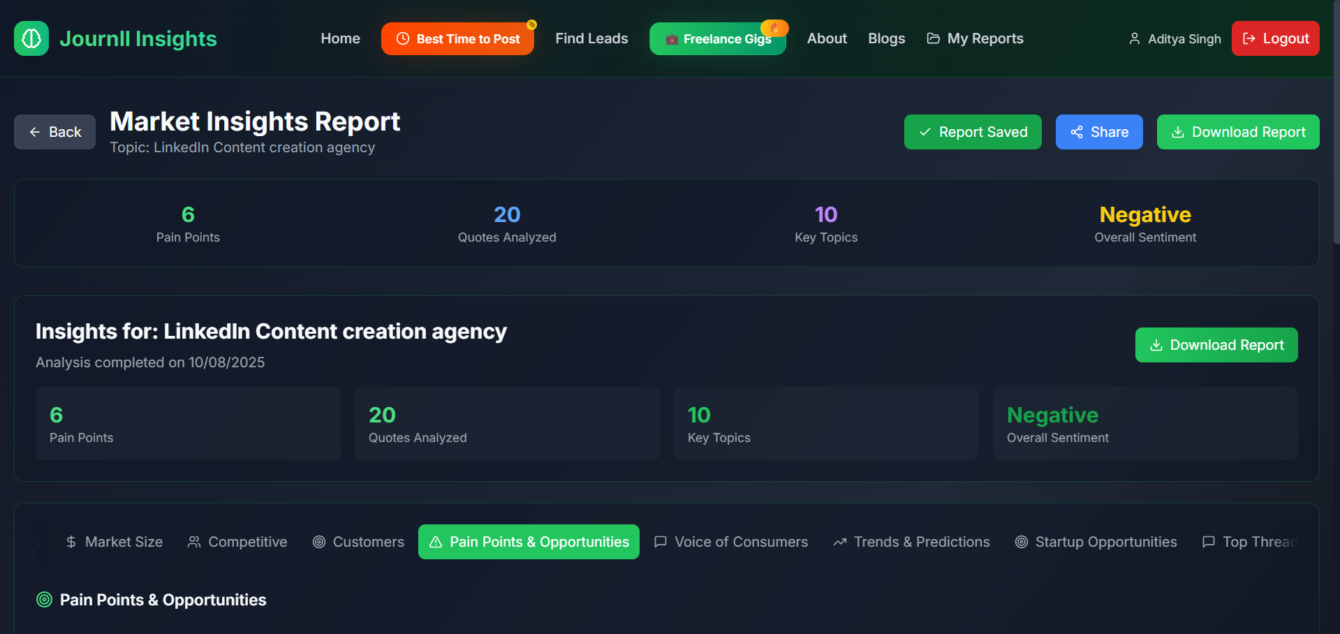Switch to the Competitive tab
Image resolution: width=1340 pixels, height=634 pixels.
tap(237, 542)
